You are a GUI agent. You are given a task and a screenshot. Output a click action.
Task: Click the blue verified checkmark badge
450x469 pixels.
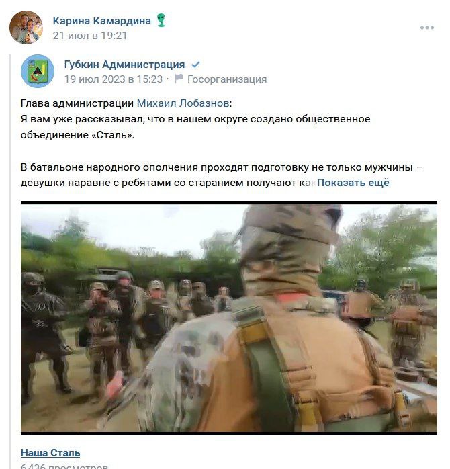click(195, 65)
